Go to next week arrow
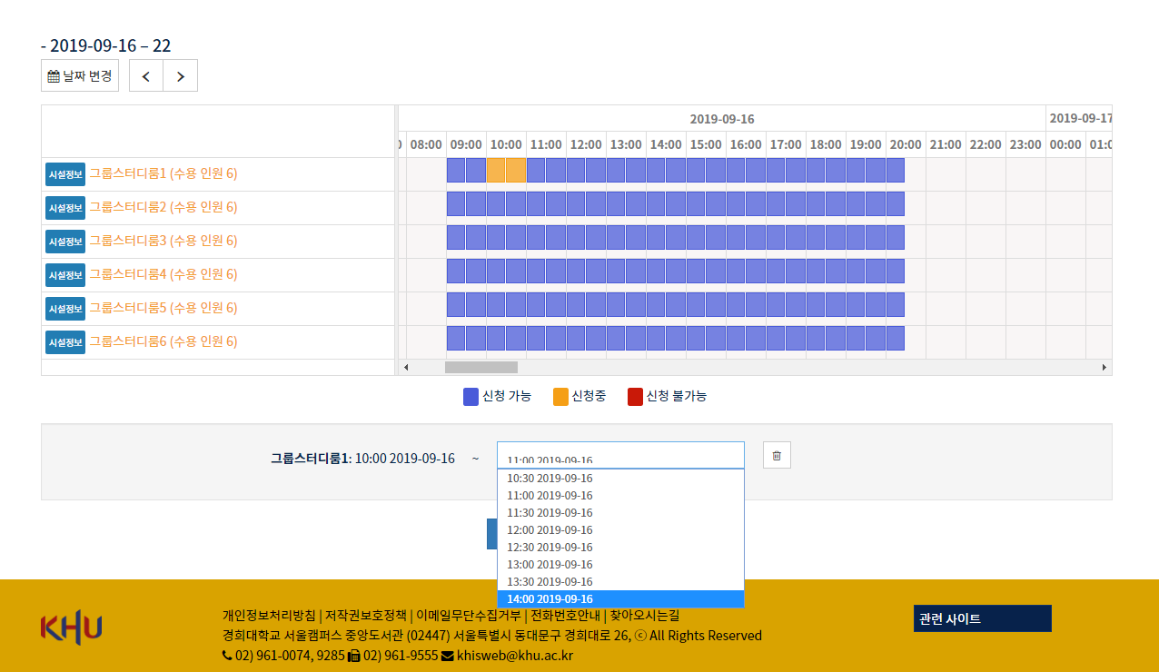This screenshot has width=1159, height=672. click(180, 76)
